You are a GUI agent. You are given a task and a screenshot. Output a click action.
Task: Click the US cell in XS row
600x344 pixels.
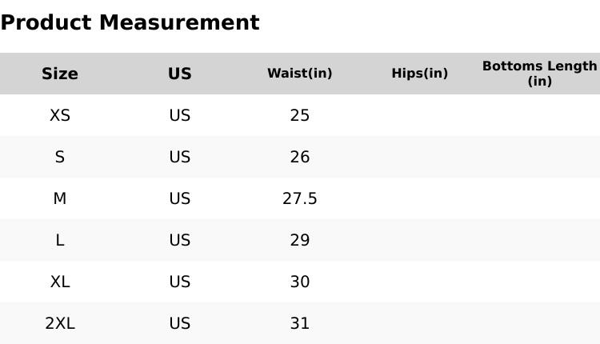180,115
